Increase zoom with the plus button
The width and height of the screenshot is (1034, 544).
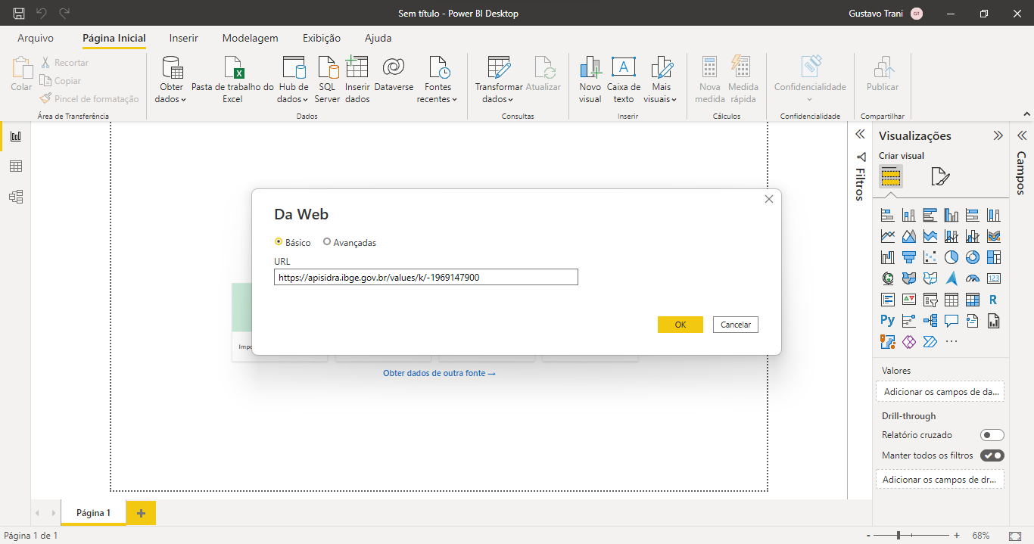pos(957,535)
